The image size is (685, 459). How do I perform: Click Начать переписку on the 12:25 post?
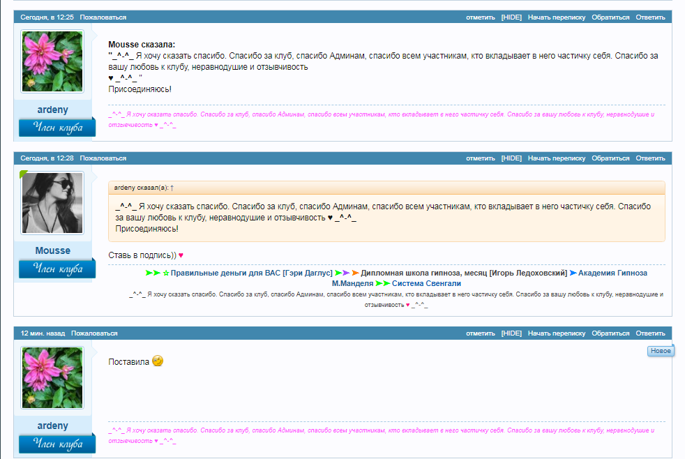557,17
